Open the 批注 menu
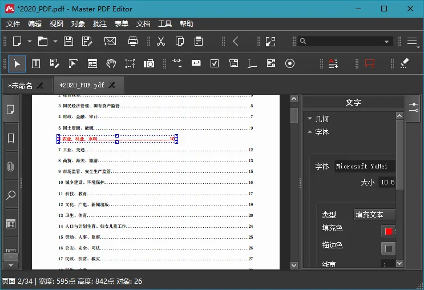Viewport: 424px width, 290px height. coord(100,24)
